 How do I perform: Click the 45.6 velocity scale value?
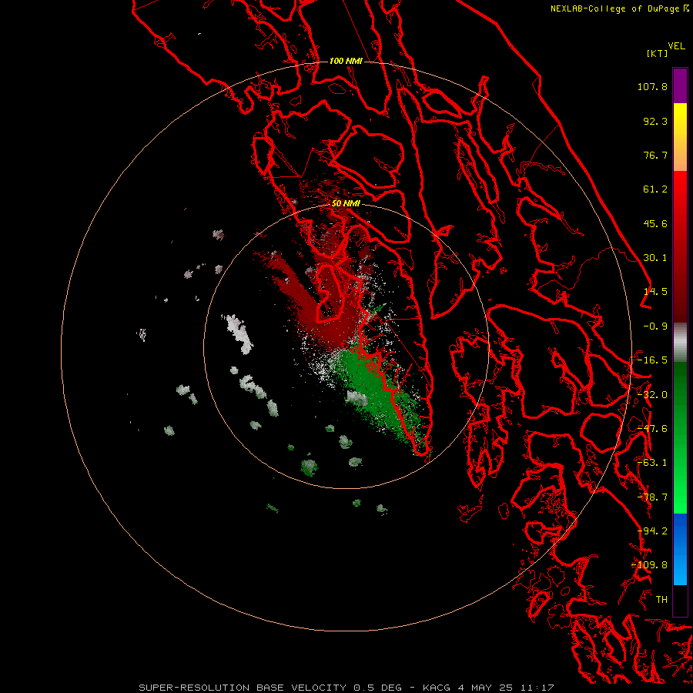click(x=655, y=223)
